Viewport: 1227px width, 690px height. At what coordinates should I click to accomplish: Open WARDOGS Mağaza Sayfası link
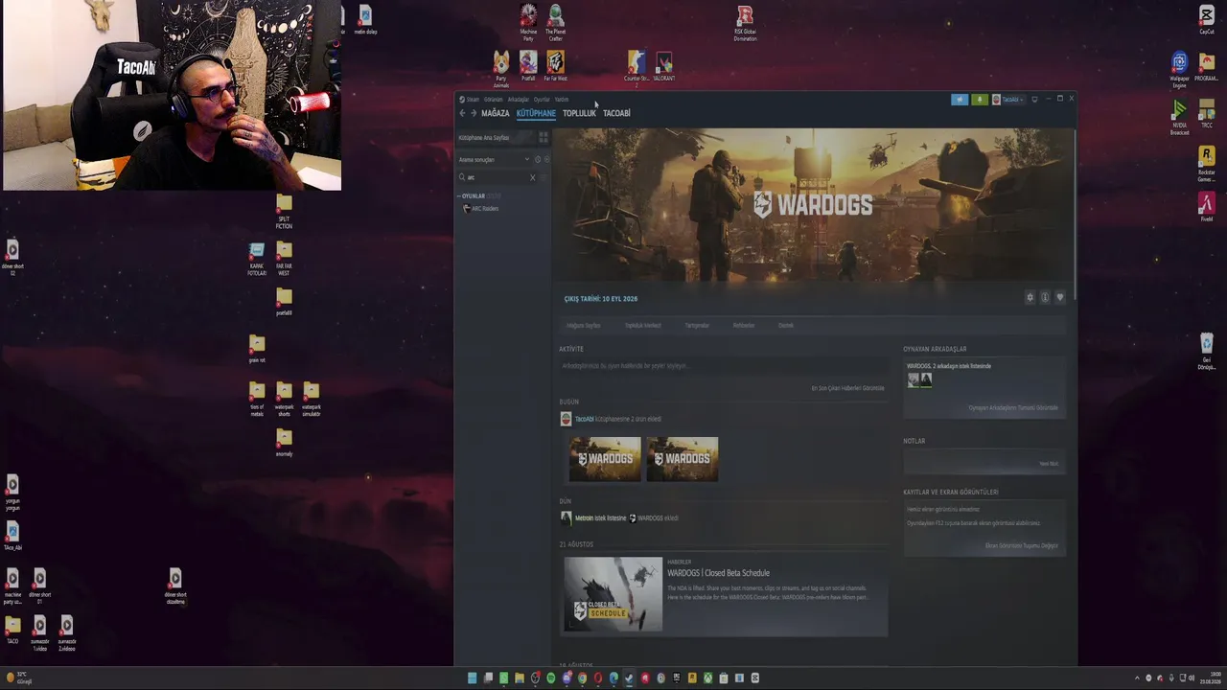point(583,325)
